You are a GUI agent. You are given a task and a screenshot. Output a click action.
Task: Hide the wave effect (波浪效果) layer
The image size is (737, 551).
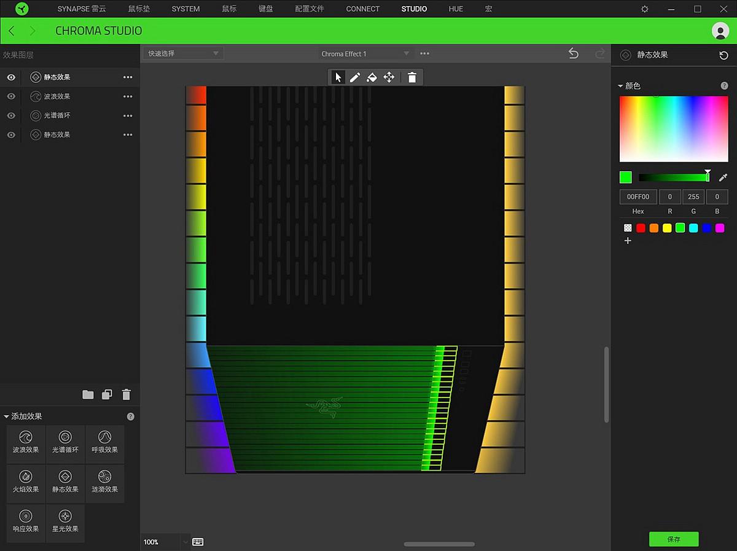click(11, 96)
